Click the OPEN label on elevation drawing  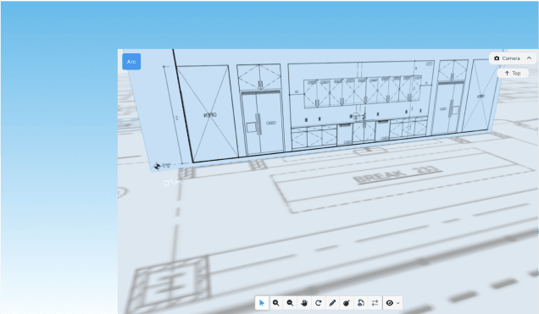click(x=210, y=115)
